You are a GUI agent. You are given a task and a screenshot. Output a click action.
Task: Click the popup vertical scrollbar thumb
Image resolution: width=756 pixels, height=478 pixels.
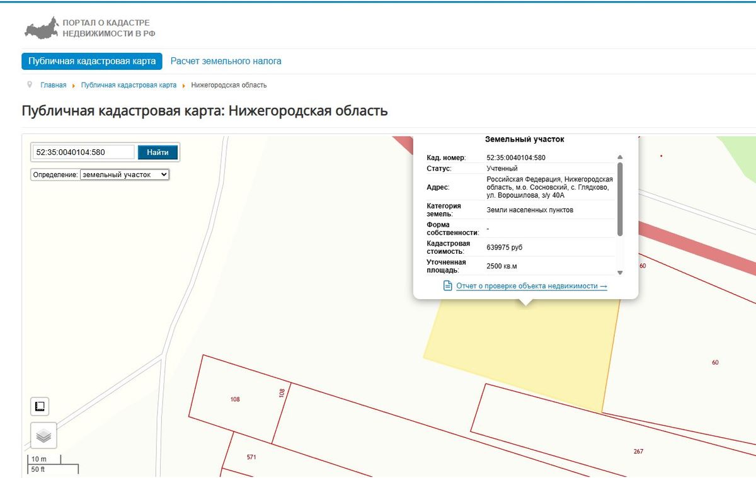(620, 199)
